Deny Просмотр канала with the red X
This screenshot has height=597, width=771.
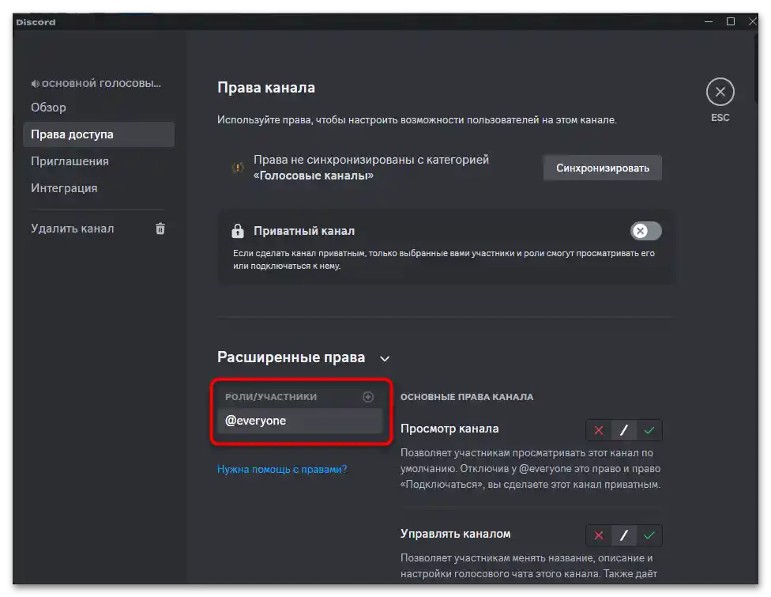point(598,429)
